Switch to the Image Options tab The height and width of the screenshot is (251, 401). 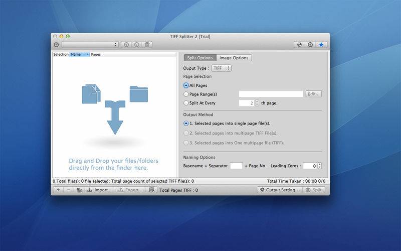tap(234, 58)
